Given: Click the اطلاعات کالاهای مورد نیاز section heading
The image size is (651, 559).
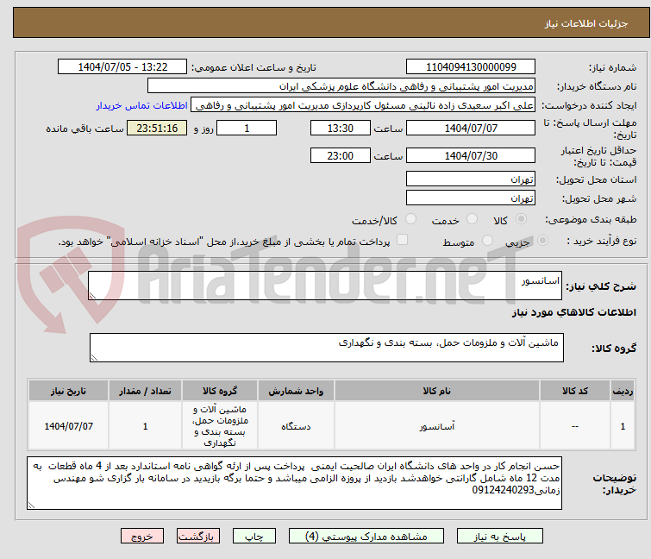Looking at the screenshot, I should [x=573, y=312].
